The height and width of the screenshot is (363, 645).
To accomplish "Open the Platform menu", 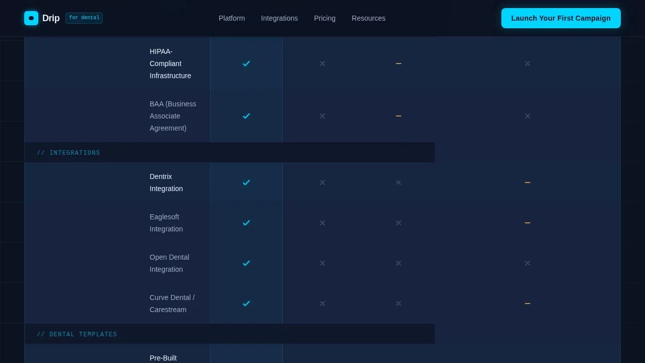I will click(231, 18).
